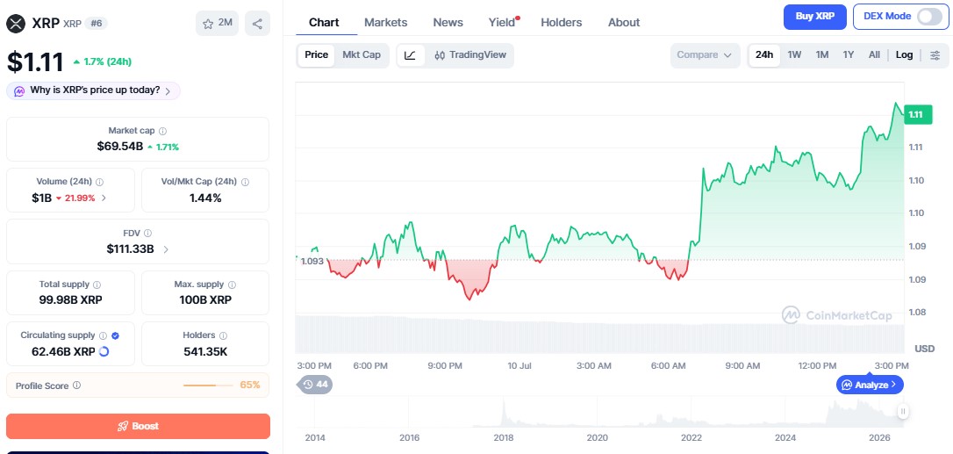Image resolution: width=953 pixels, height=454 pixels.
Task: Click the #6 rank badge
Action: tap(97, 23)
